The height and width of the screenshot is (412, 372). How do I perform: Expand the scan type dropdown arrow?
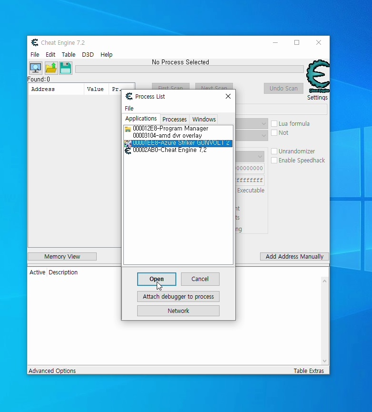tap(263, 123)
